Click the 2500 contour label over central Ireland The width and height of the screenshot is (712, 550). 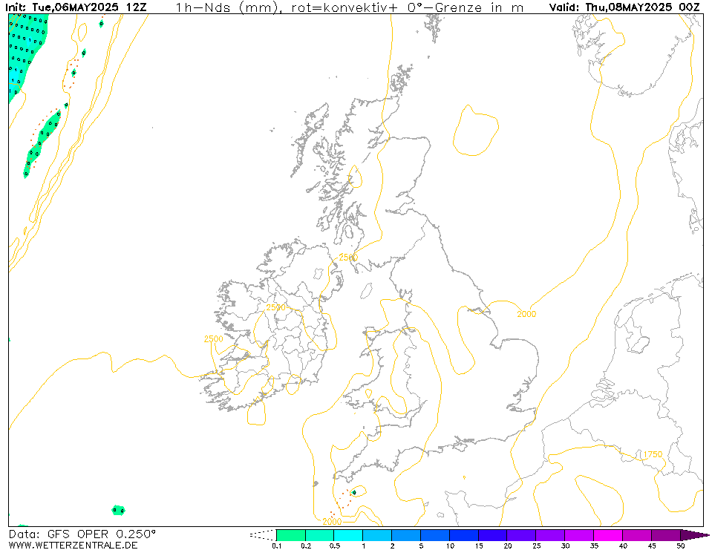click(275, 307)
